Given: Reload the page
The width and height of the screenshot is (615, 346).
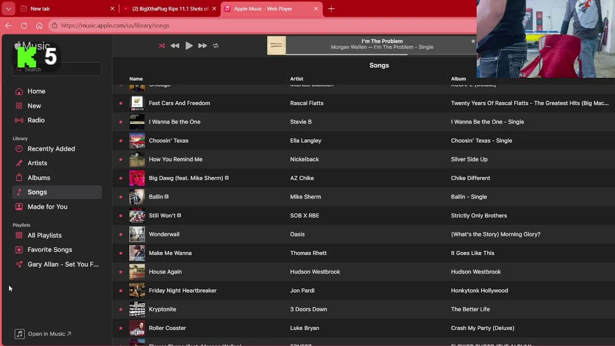Looking at the screenshot, I should tap(24, 25).
